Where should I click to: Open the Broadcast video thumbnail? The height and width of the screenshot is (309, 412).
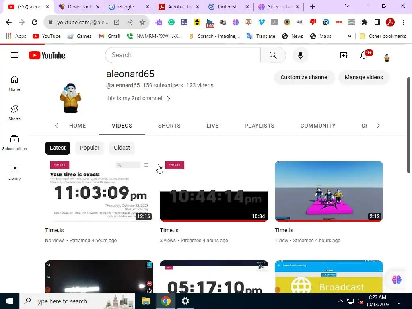tap(329, 277)
